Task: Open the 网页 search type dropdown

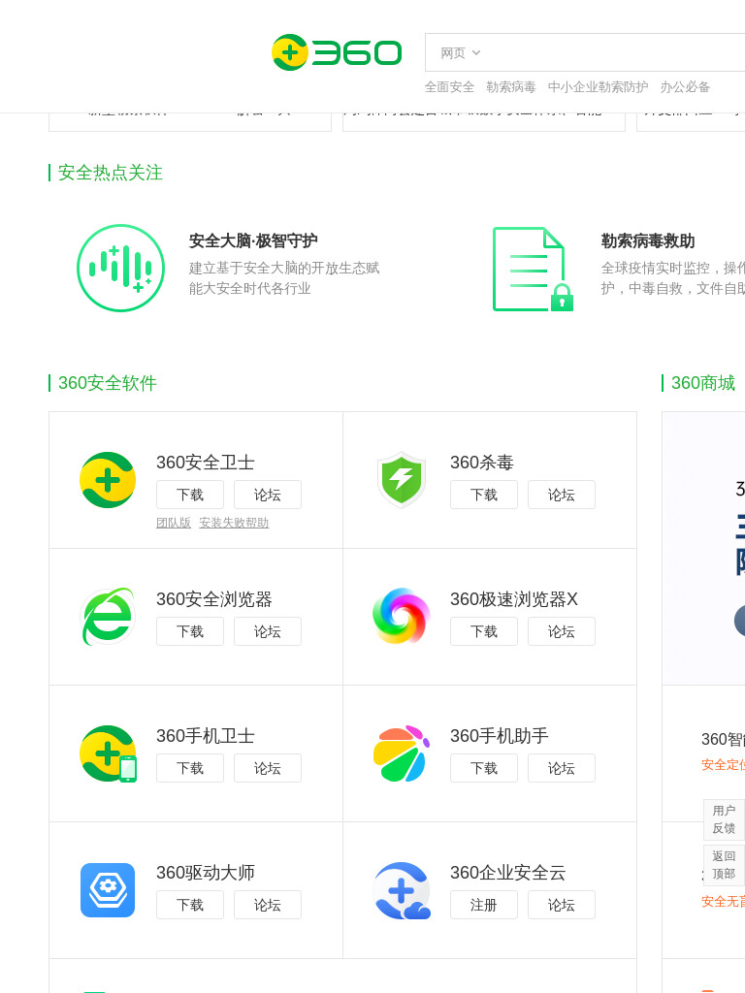Action: (461, 53)
